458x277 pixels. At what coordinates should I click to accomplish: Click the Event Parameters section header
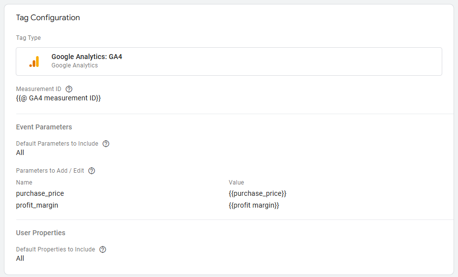tap(44, 127)
